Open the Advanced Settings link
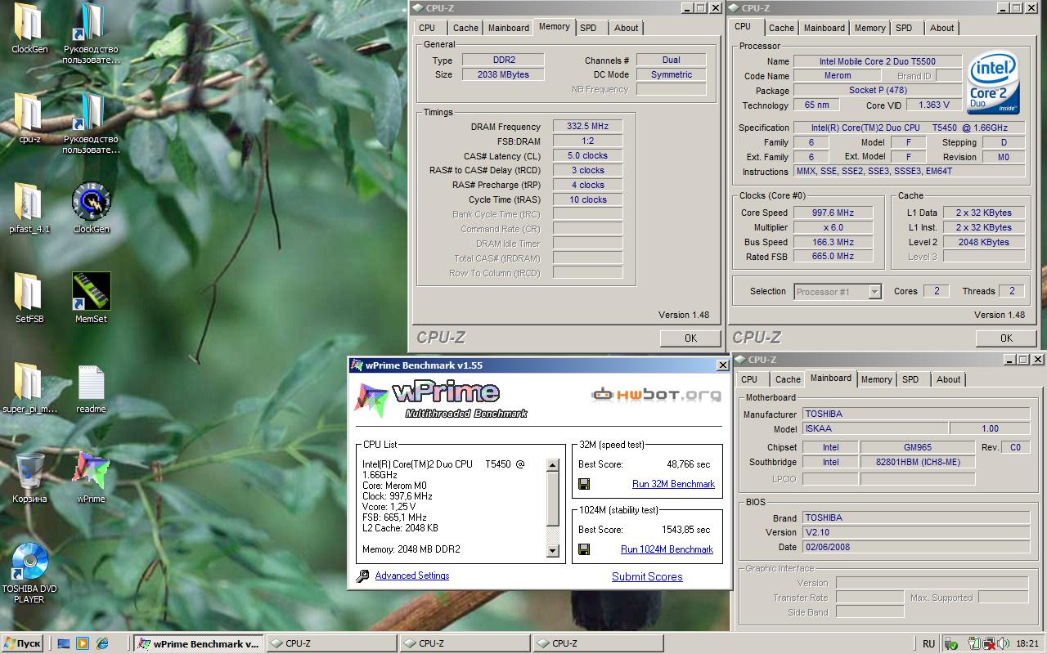1047x654 pixels. (x=411, y=576)
